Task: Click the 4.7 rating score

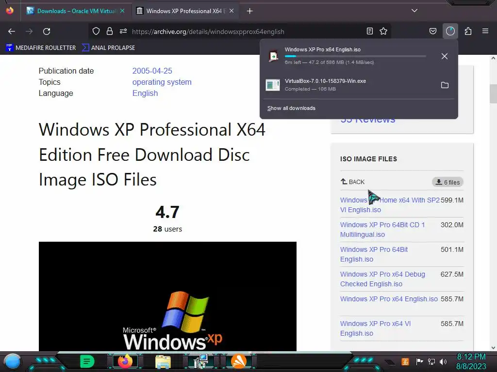Action: [167, 212]
